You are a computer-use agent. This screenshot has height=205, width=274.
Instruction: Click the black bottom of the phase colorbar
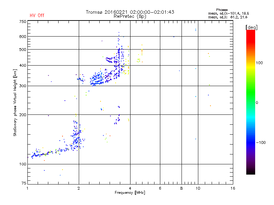pos(251,172)
